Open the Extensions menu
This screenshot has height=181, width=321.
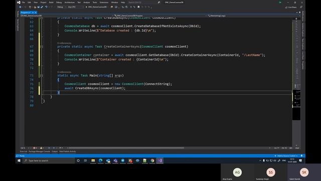(x=104, y=3)
